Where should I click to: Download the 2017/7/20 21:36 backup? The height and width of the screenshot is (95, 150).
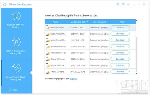(x=120, y=46)
